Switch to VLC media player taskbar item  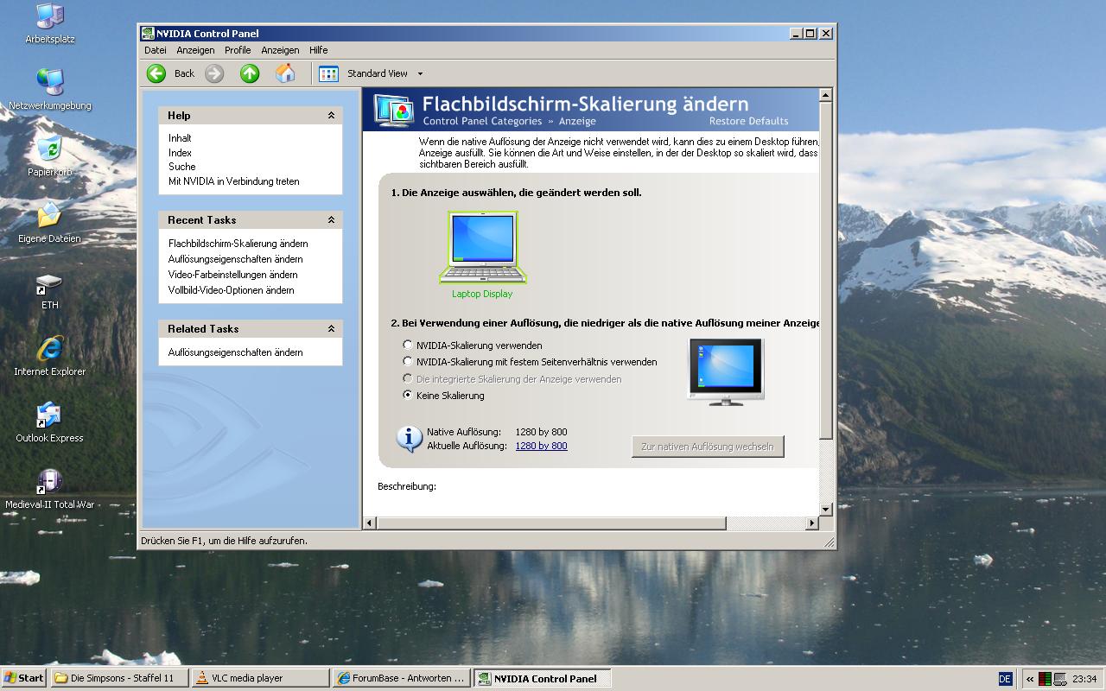pyautogui.click(x=259, y=678)
